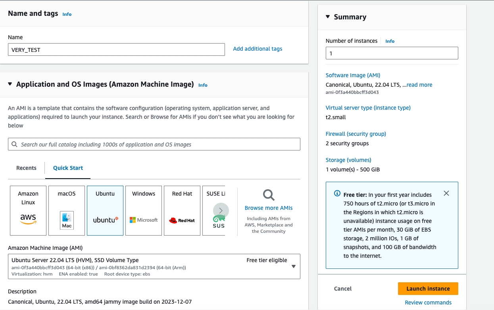Screen dimensions: 494x310
Task: Select the Amazon Linux AMI tile
Action: (x=28, y=210)
